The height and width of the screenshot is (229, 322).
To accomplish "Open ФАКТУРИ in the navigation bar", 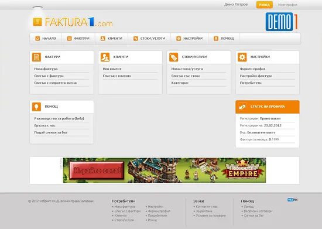I will pos(78,39).
